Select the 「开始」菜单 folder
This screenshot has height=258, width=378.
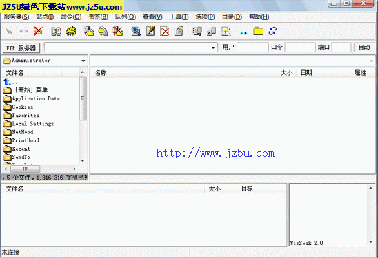pos(26,90)
